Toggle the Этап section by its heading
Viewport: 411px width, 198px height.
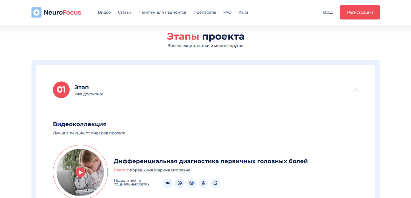pos(82,87)
